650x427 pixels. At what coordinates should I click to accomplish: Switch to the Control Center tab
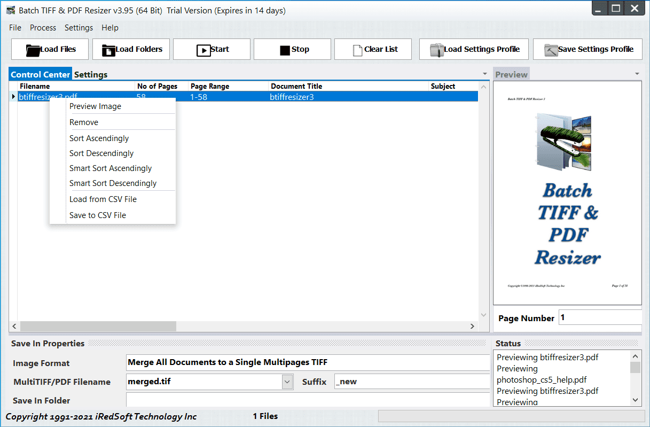tap(40, 74)
